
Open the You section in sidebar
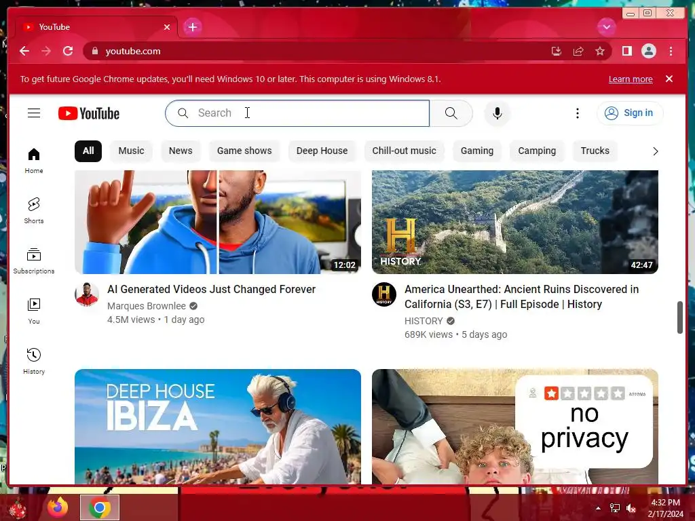[x=34, y=311]
